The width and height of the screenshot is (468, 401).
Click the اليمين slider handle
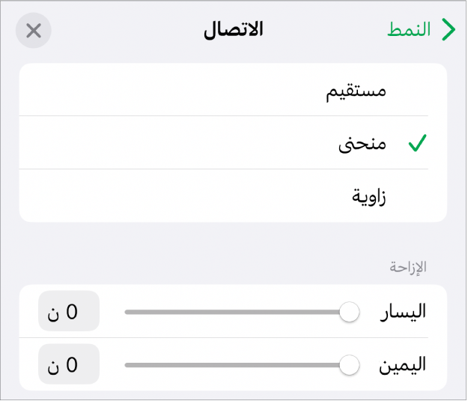pyautogui.click(x=349, y=365)
